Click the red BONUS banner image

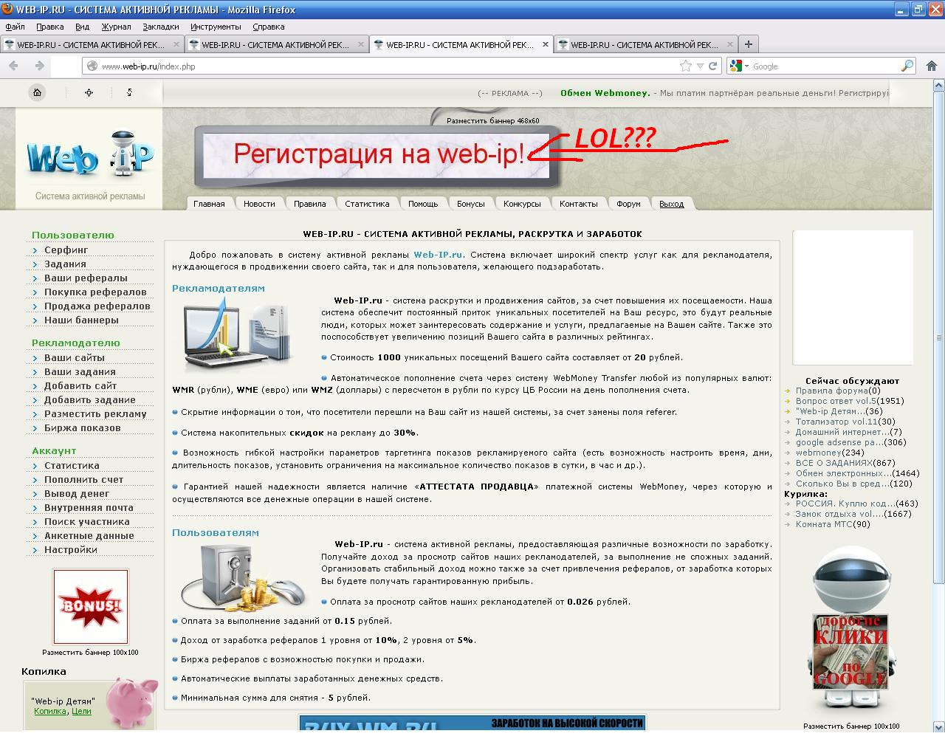pos(90,606)
